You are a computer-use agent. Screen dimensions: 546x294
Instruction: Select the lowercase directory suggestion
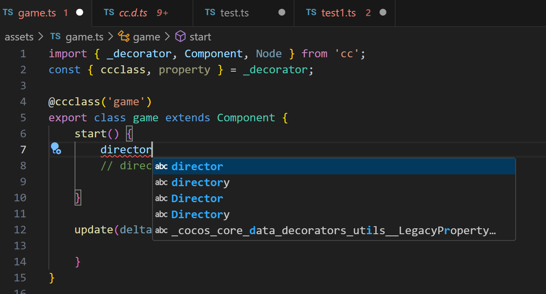tap(201, 182)
